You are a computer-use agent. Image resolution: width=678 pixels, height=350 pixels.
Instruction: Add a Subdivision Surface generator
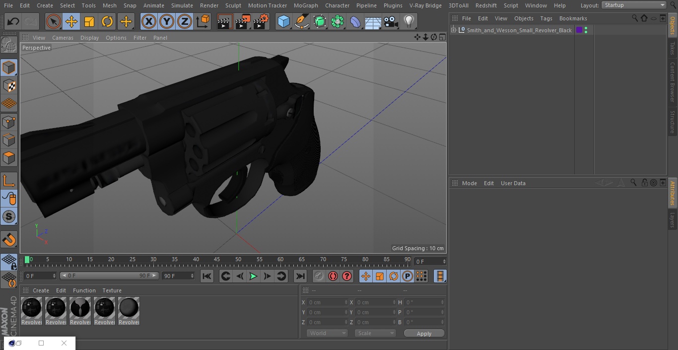320,22
